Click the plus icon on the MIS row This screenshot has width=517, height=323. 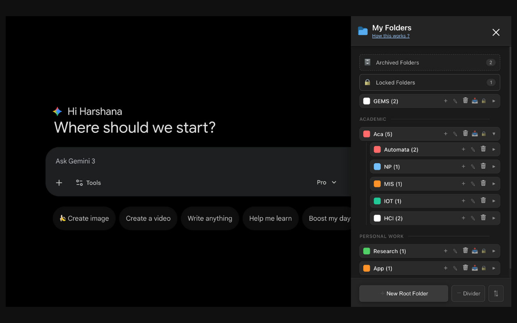(463, 184)
